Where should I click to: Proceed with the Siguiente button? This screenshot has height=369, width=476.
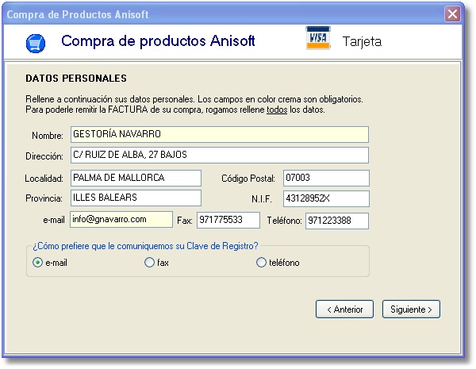[411, 309]
